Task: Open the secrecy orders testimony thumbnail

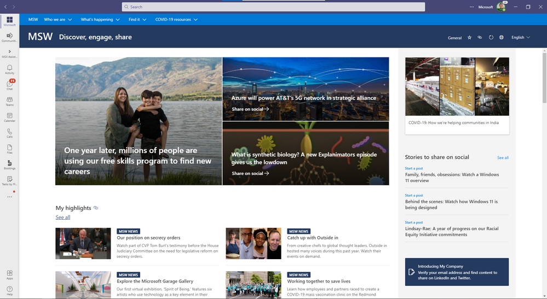Action: 83,243
